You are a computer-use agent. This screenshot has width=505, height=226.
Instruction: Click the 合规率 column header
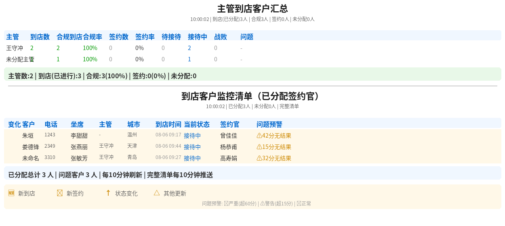[x=93, y=37]
